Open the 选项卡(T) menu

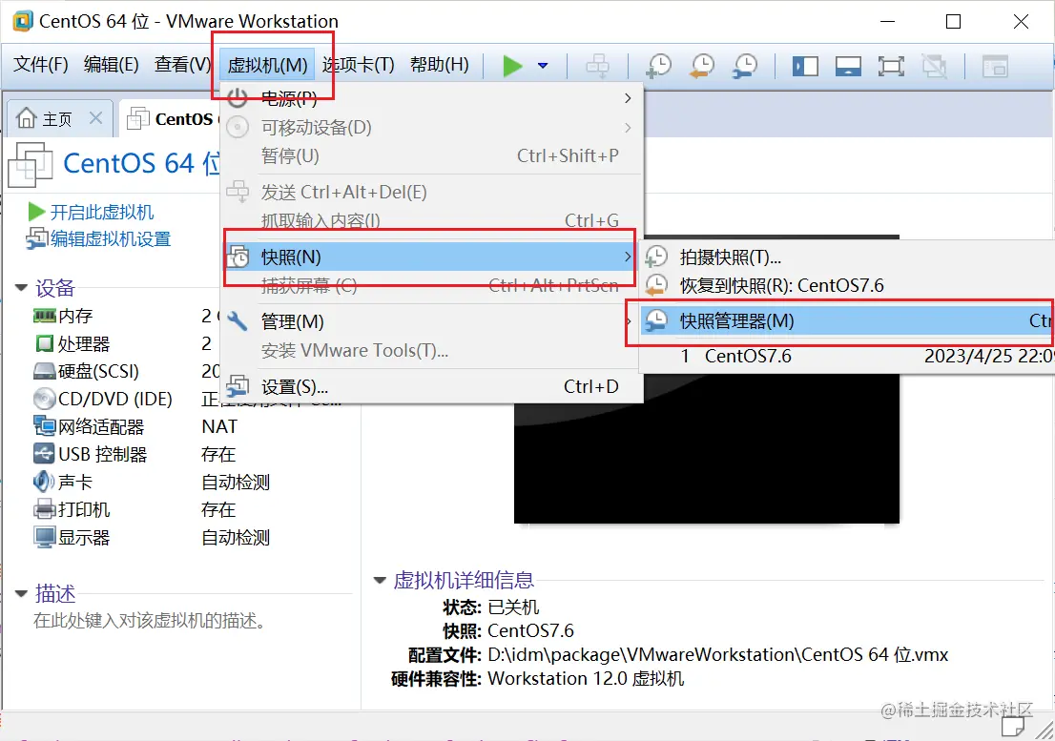358,65
